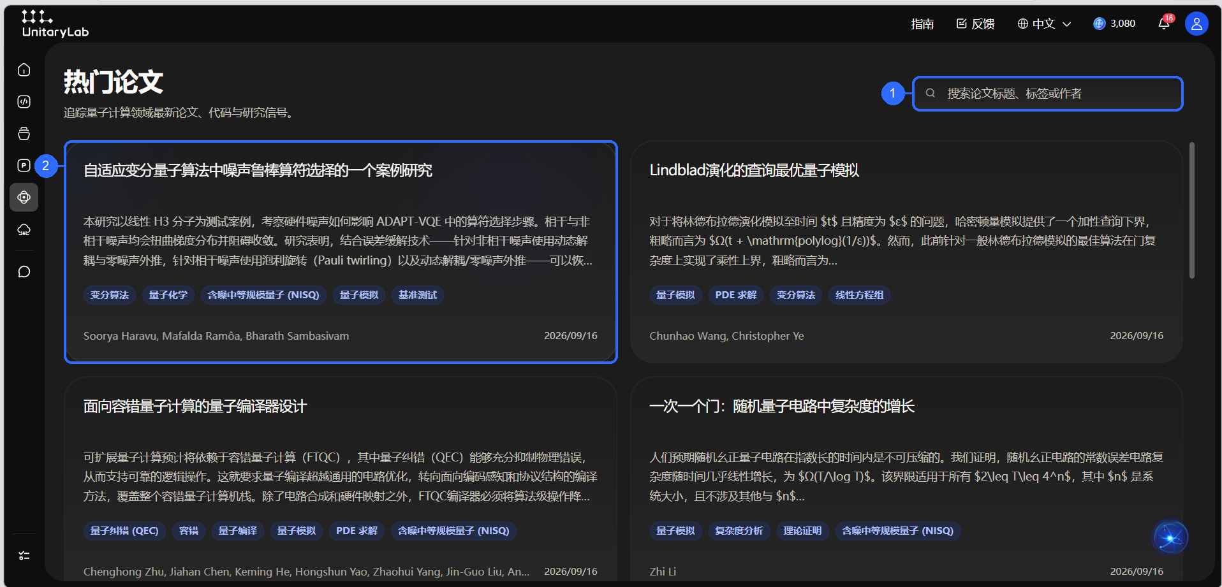1222x587 pixels.
Task: Click NISQ tag on random circuits paper
Action: click(897, 531)
